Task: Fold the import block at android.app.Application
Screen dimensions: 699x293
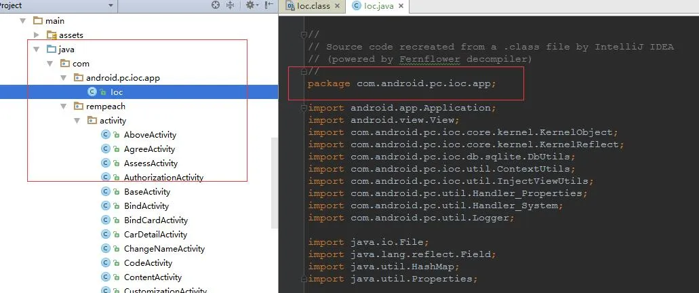Action: tap(304, 108)
